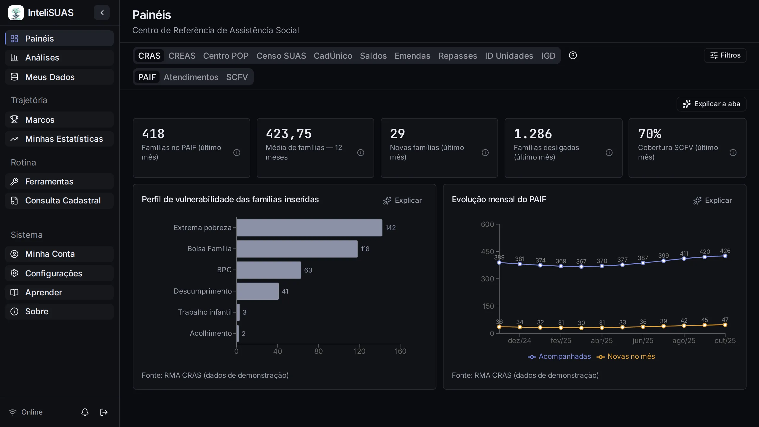Collapse the sidebar with the chevron button
The width and height of the screenshot is (759, 427).
[102, 12]
